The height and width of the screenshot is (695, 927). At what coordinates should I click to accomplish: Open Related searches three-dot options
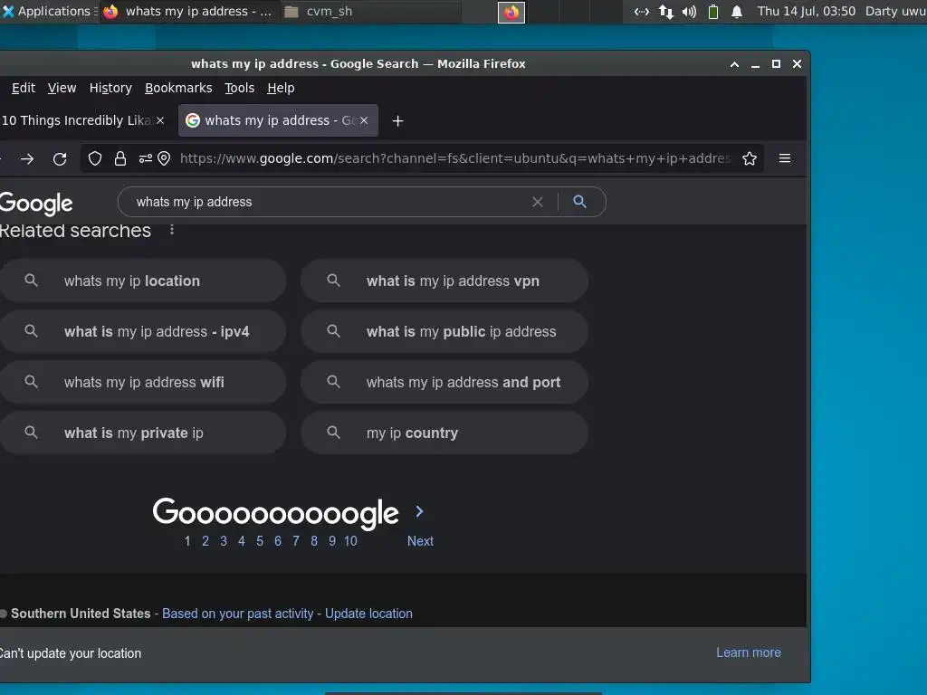coord(172,230)
